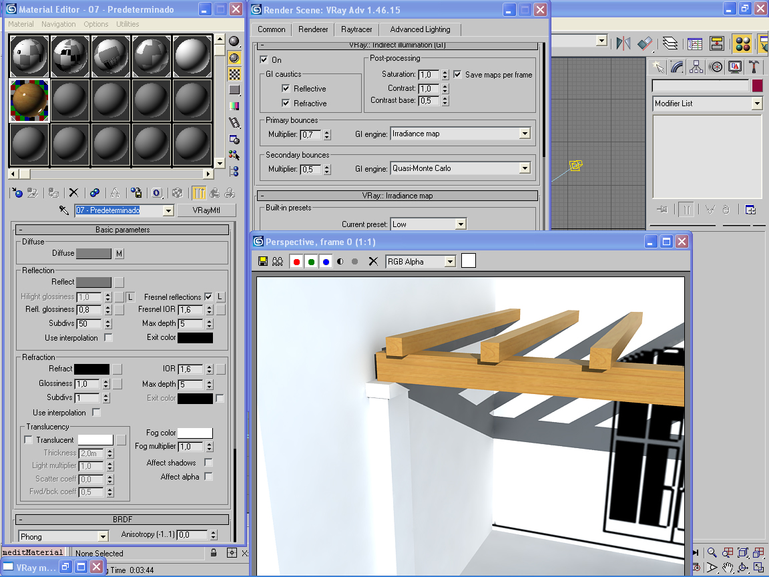
Task: Click Select by Material icon
Action: pyautogui.click(x=234, y=155)
